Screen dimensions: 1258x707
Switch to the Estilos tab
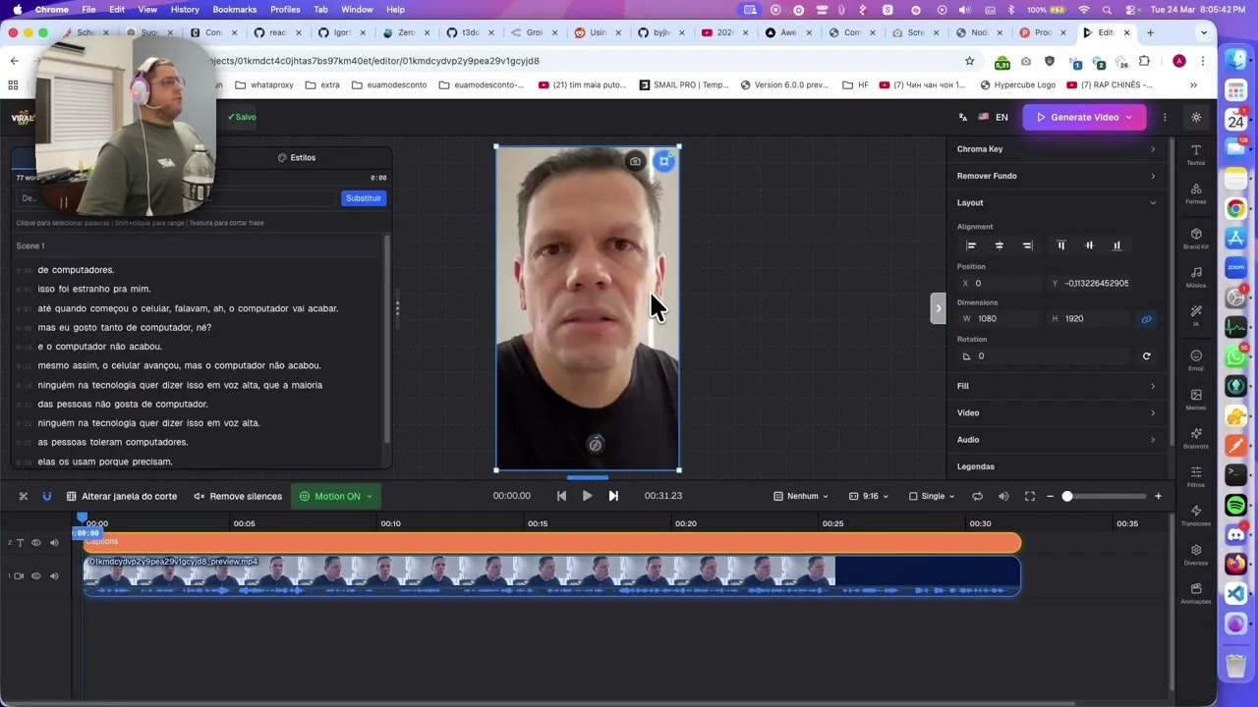pos(297,157)
